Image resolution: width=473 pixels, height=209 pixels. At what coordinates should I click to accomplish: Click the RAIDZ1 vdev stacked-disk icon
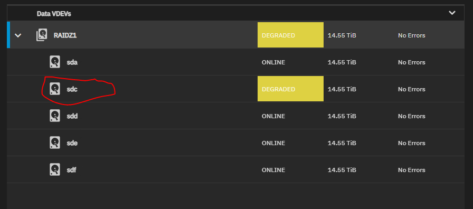pos(42,35)
